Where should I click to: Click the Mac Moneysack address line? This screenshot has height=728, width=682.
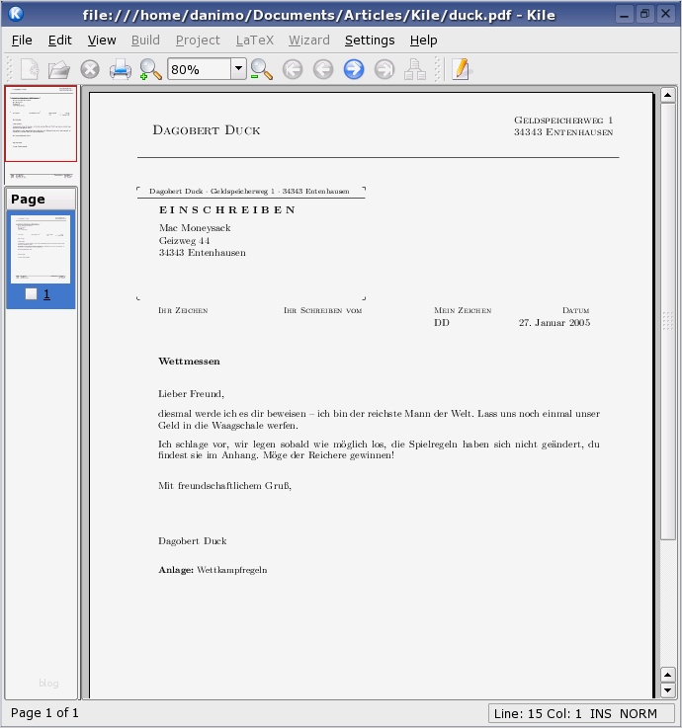coord(195,228)
